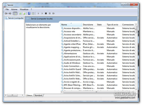Click the vertical scrollbar up arrow

136,24
